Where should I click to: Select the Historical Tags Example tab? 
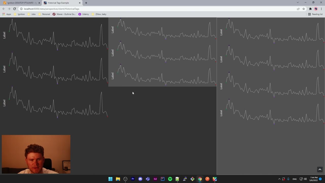(62, 3)
